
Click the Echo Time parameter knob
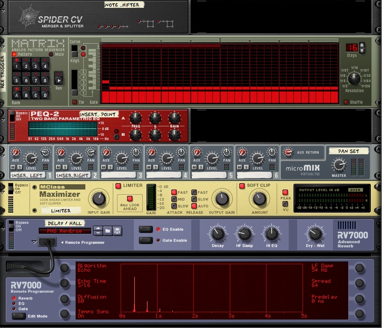tap(64, 283)
